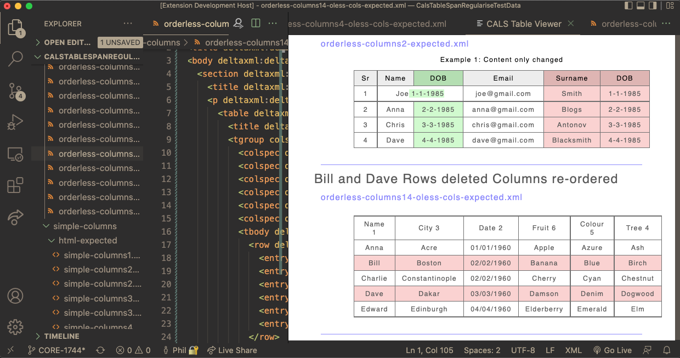Click Go Live in the status bar
This screenshot has height=358, width=680.
pyautogui.click(x=612, y=350)
